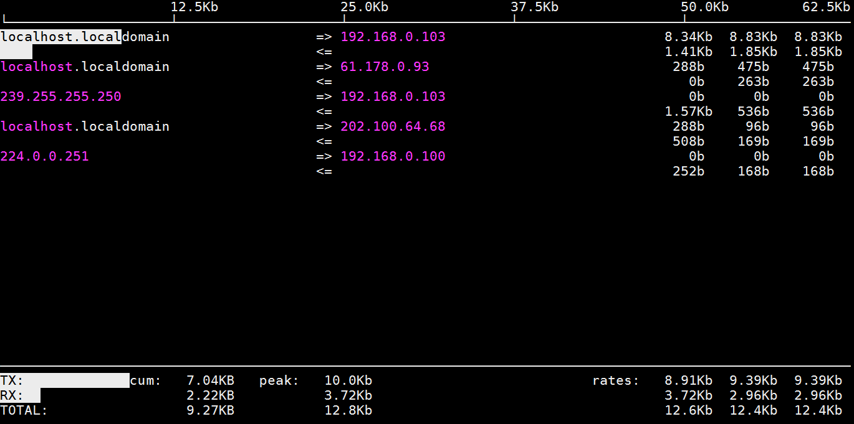Click the cumulative total 9.27KB

click(211, 410)
